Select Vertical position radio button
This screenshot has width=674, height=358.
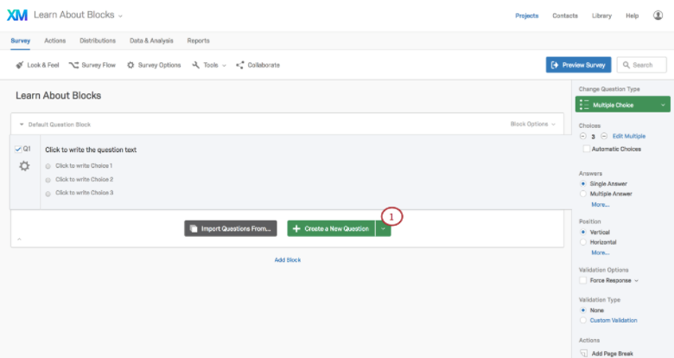click(583, 232)
